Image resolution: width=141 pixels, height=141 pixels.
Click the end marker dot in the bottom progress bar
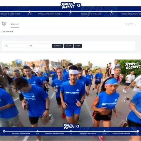point(138,131)
